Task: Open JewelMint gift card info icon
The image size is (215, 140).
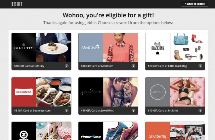Action: click(x=133, y=111)
